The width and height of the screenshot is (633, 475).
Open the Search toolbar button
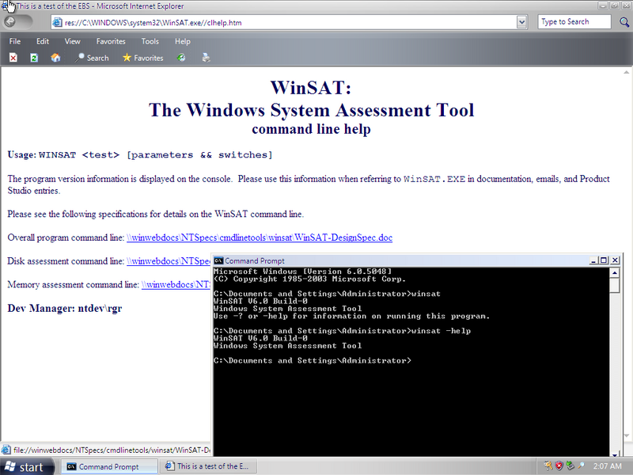coord(92,58)
